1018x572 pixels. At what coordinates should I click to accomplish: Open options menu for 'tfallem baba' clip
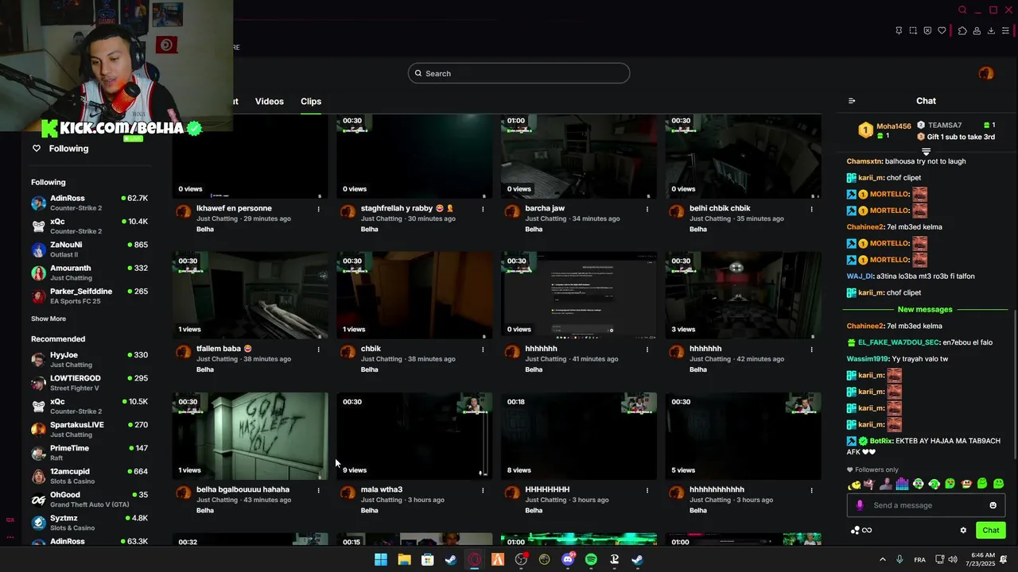tap(318, 350)
